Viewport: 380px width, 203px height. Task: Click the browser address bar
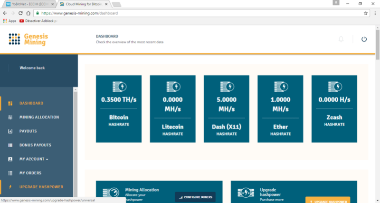(201, 13)
